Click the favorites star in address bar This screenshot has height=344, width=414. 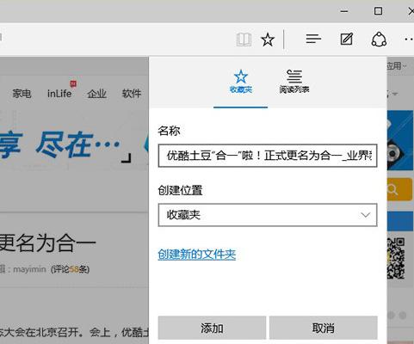[x=268, y=40]
